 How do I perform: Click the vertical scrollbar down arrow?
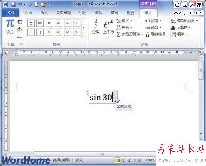click(x=201, y=134)
